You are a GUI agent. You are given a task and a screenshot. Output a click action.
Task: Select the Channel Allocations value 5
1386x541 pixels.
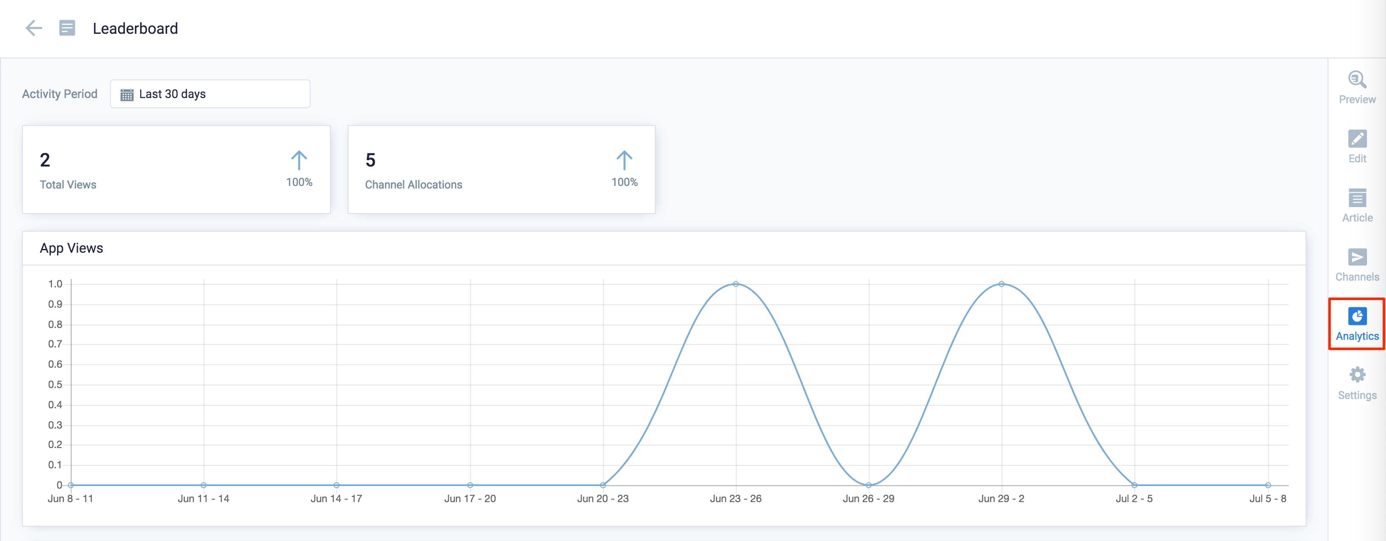coord(370,160)
